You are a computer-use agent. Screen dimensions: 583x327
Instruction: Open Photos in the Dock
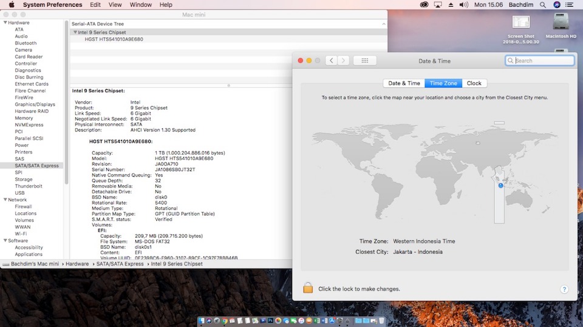tap(278, 321)
